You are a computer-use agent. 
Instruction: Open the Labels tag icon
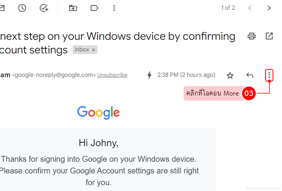point(94,8)
